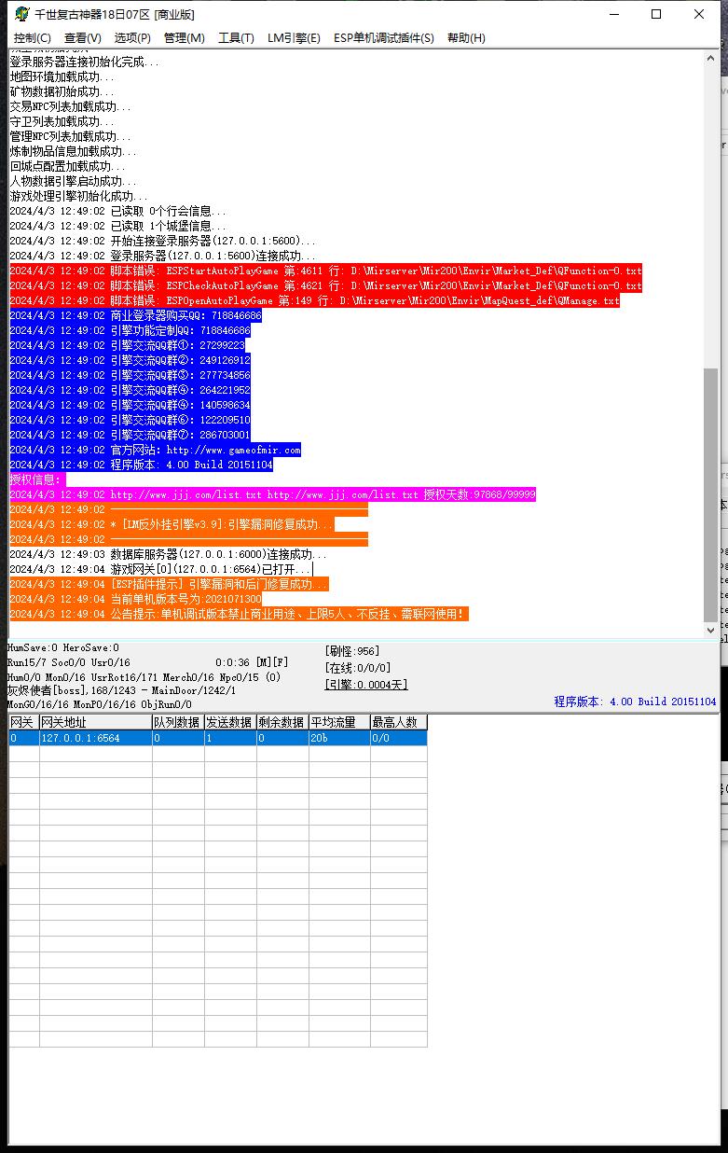
Task: Open the 工具(T) menu
Action: (236, 37)
